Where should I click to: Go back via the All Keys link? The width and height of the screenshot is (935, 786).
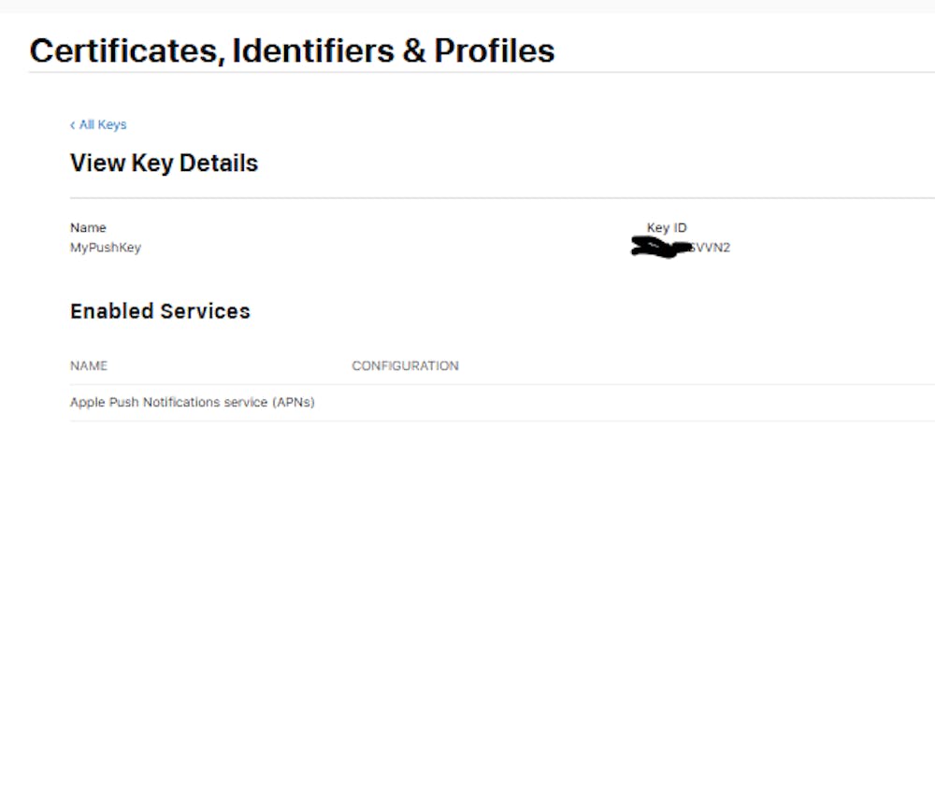click(x=102, y=125)
